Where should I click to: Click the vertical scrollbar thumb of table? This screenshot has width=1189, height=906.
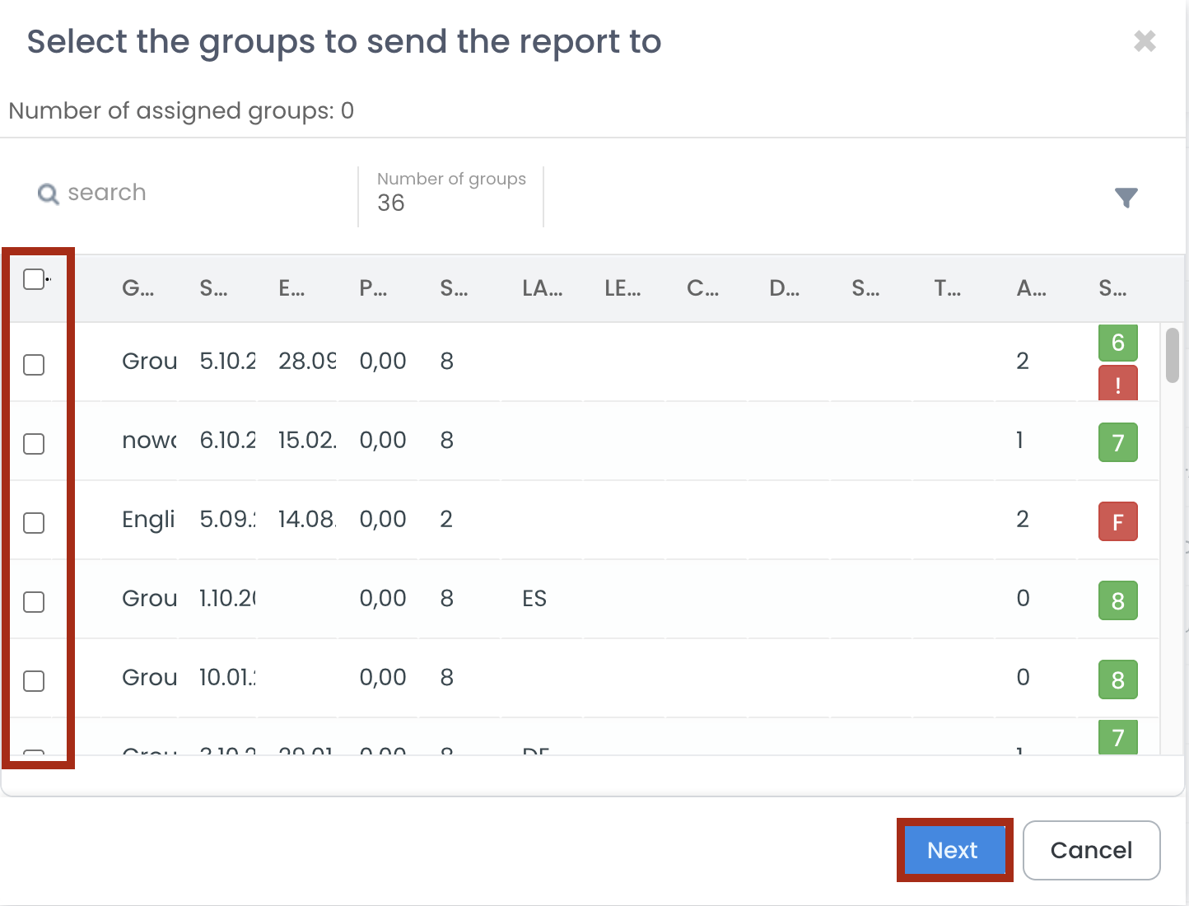click(x=1173, y=356)
